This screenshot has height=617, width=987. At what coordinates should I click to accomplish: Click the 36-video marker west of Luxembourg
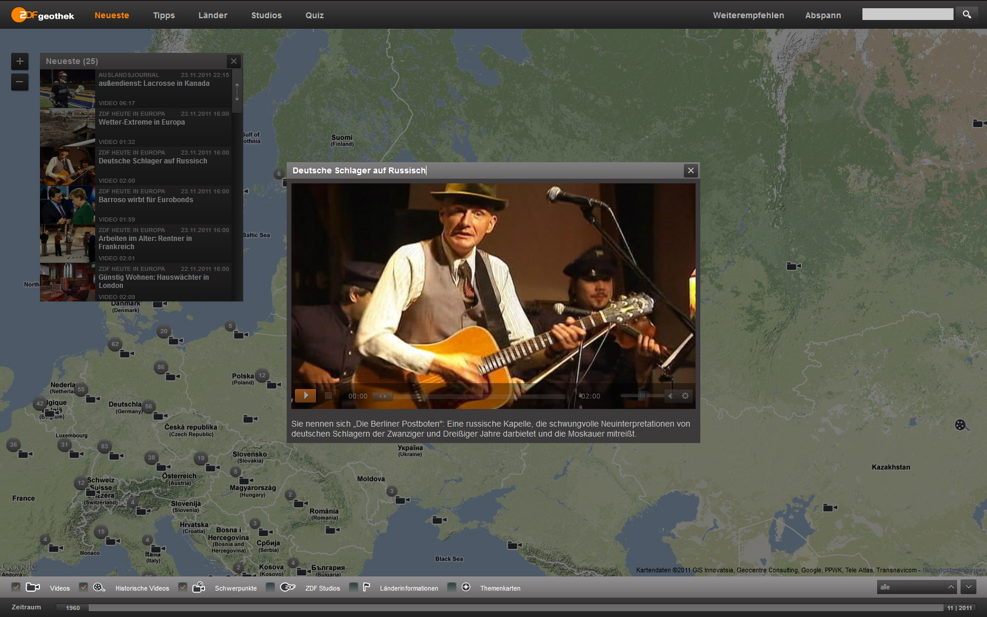pyautogui.click(x=14, y=445)
